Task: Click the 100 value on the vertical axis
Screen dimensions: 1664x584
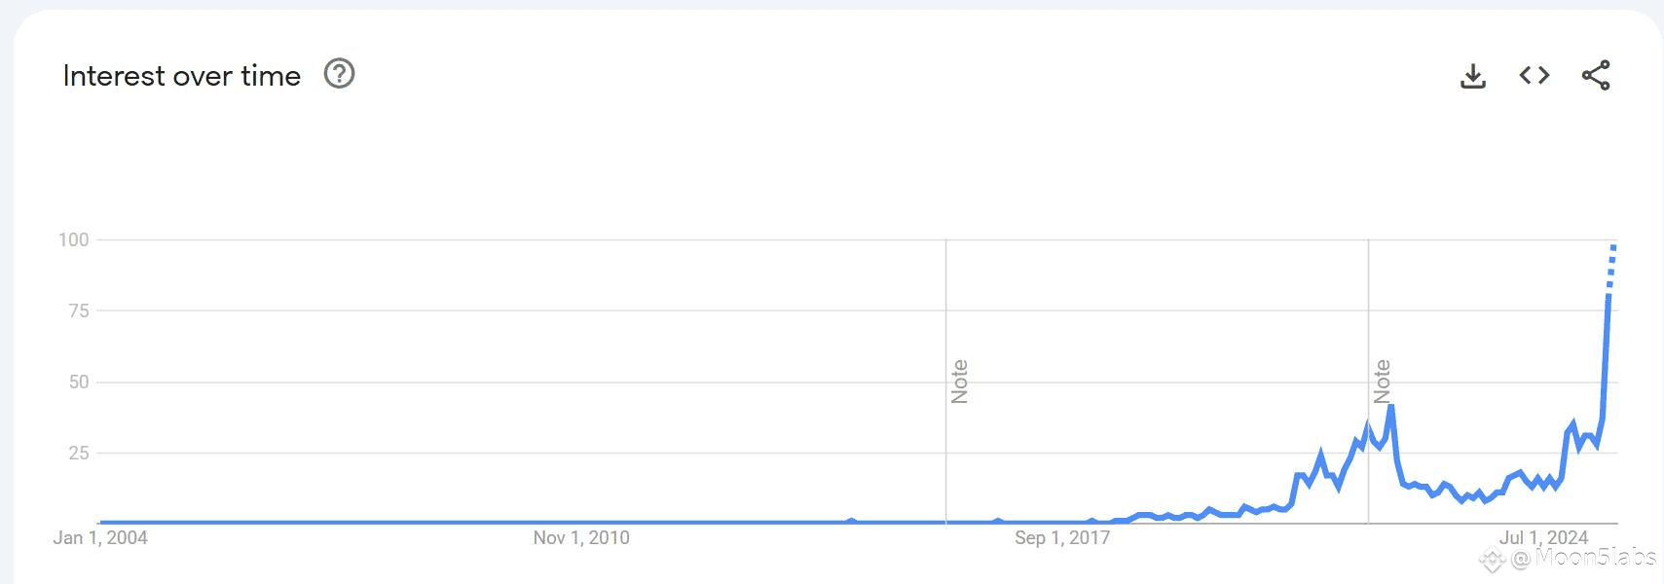Action: click(x=74, y=239)
